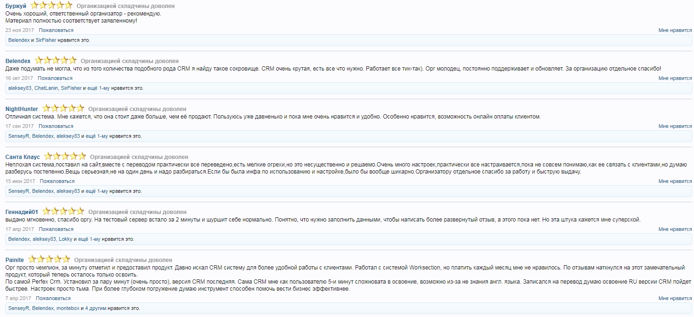Screen dimensions: 694x317
Task: Open Belendex in Буржуй's likes list
Action: [19, 40]
